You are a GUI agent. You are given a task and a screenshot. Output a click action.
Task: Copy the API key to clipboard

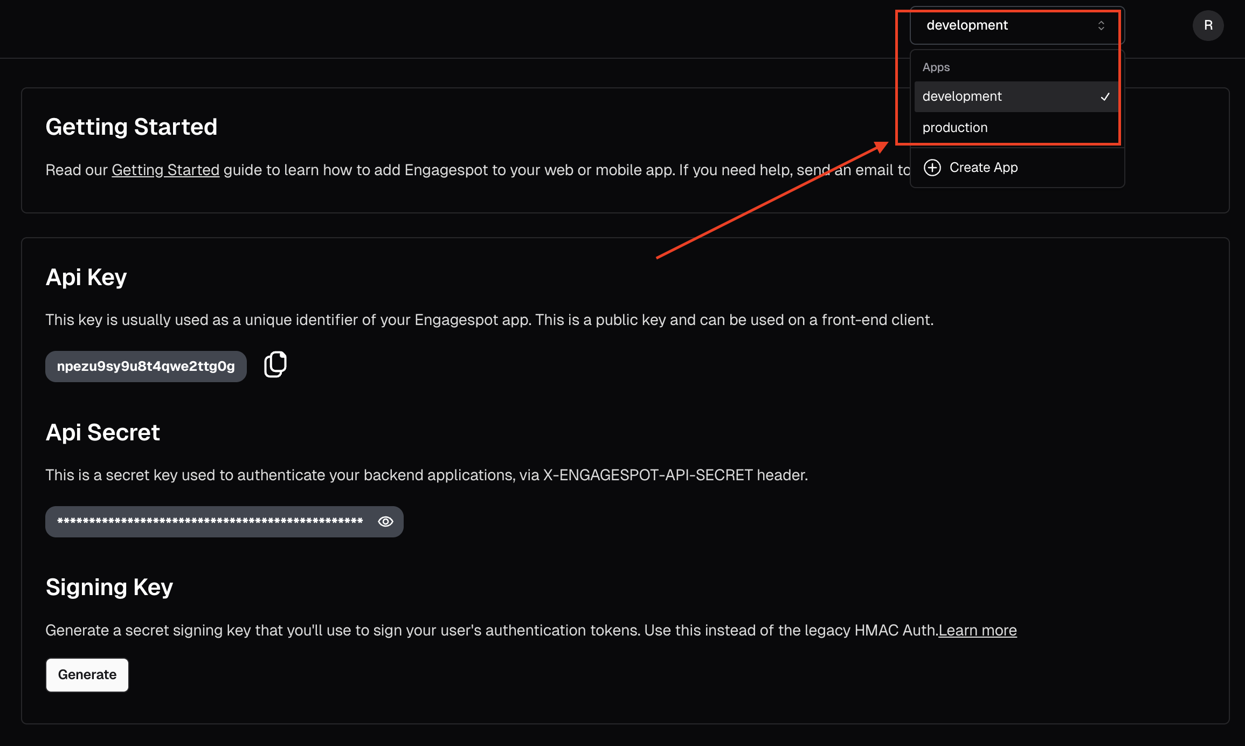click(275, 365)
